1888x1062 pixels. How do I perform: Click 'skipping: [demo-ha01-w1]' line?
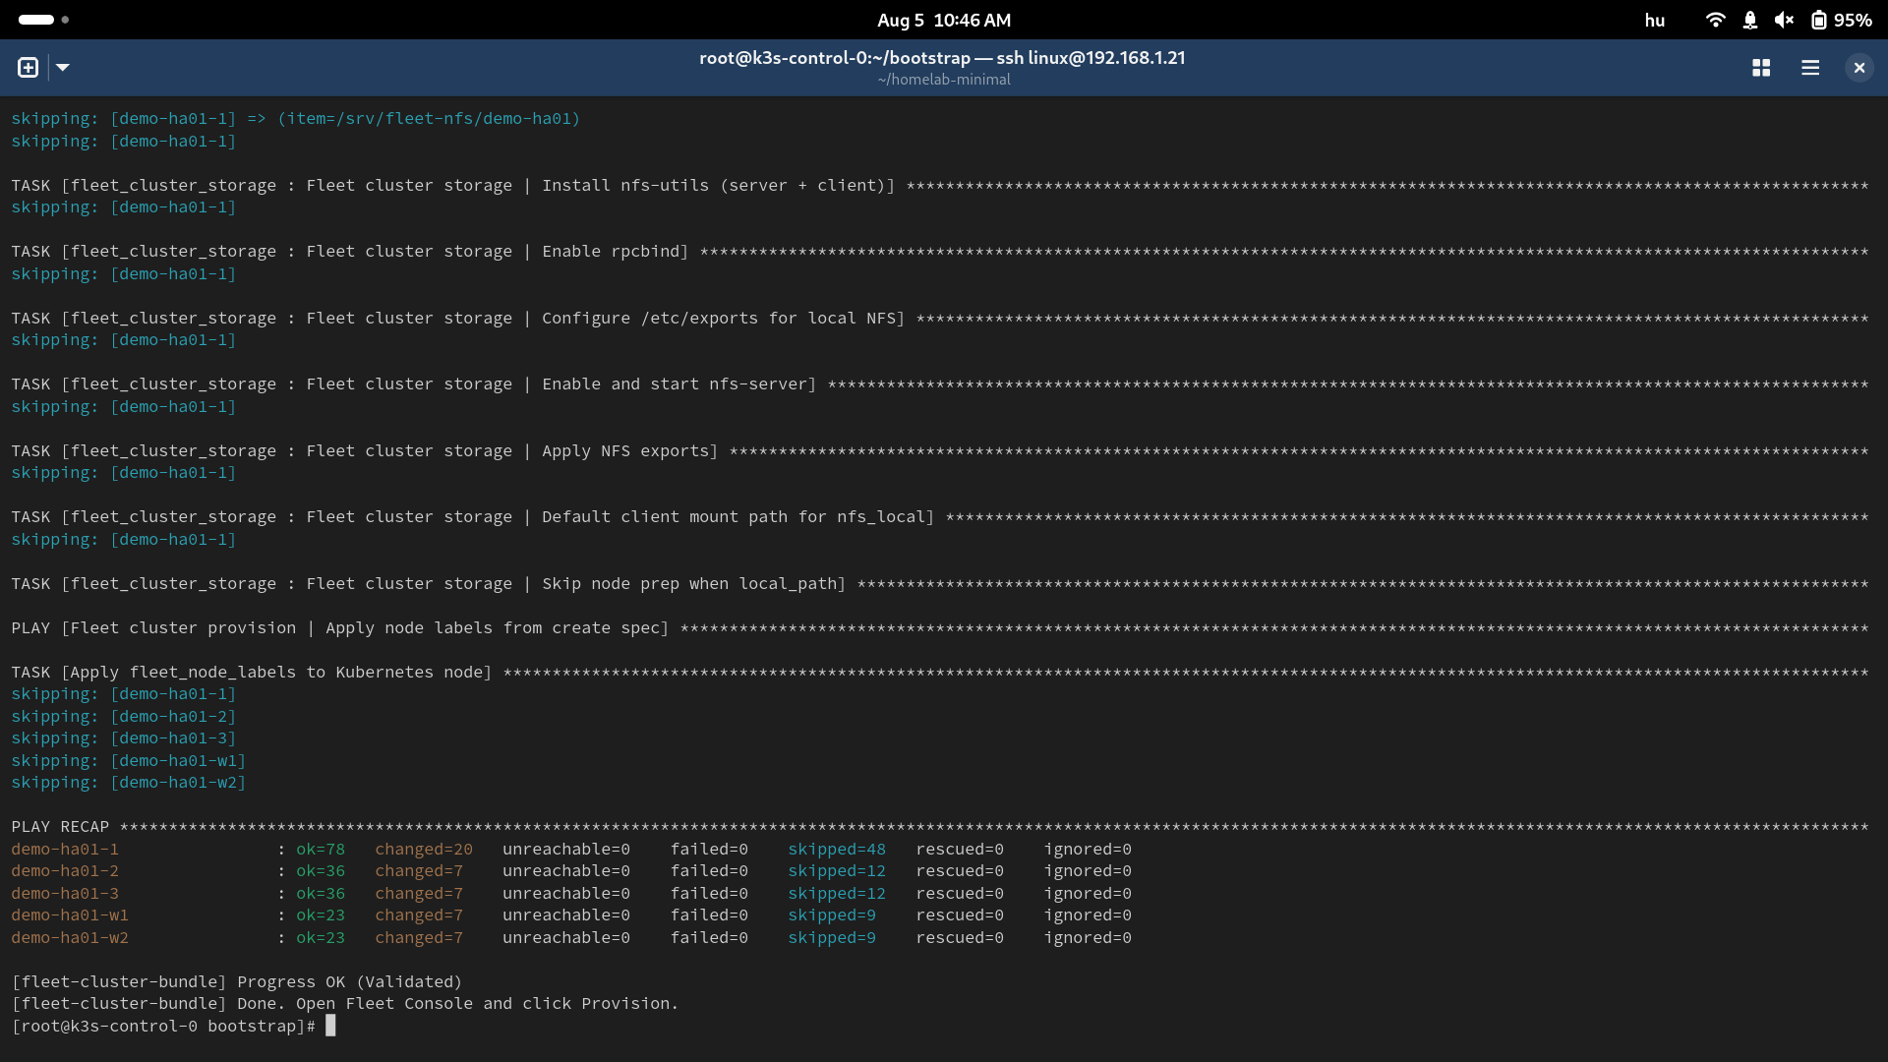pos(129,761)
